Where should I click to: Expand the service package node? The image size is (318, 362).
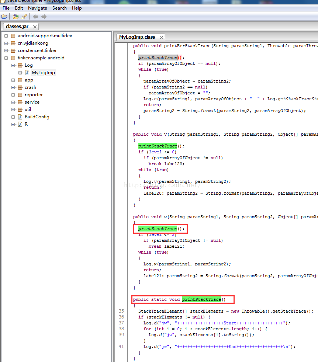(13, 102)
